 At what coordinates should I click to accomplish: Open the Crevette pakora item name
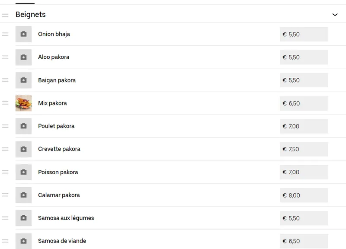59,149
